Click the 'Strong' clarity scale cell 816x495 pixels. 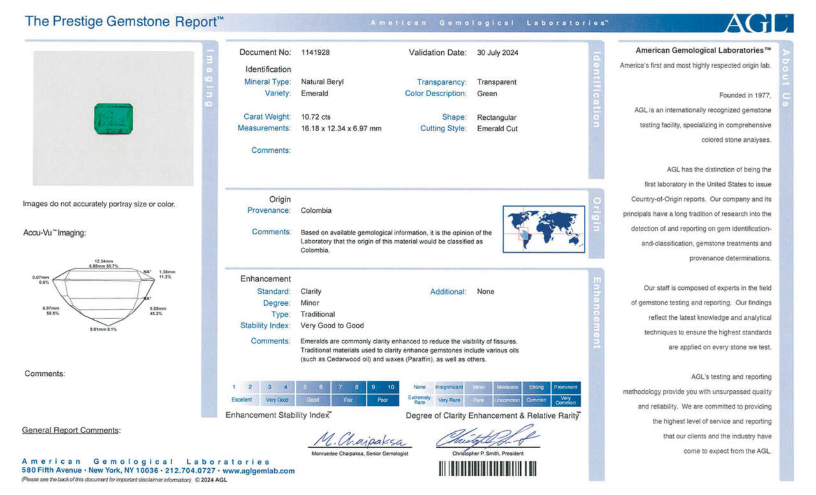coord(536,387)
